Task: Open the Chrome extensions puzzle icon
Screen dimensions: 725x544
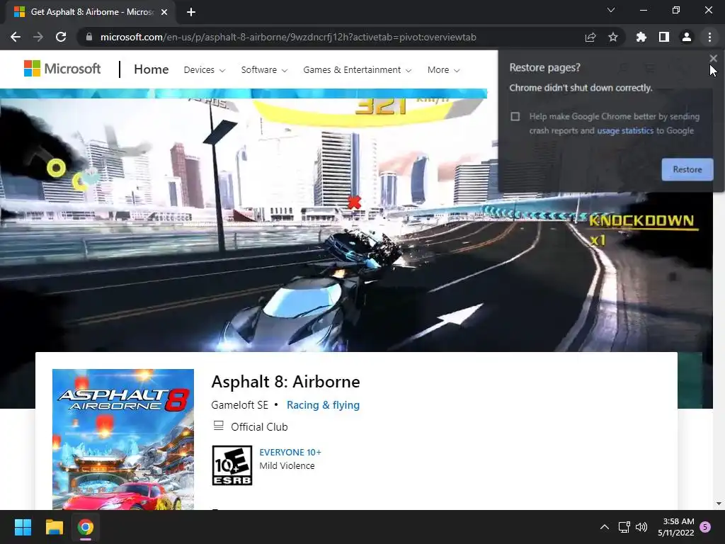Action: [641, 37]
